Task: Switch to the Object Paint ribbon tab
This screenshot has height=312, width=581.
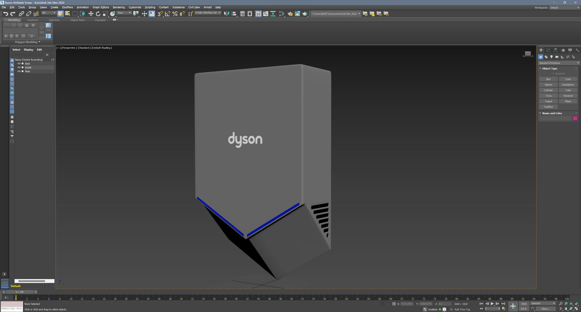Action: click(77, 20)
